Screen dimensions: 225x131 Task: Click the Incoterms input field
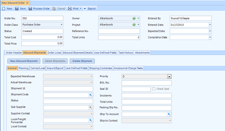[x=147, y=95]
